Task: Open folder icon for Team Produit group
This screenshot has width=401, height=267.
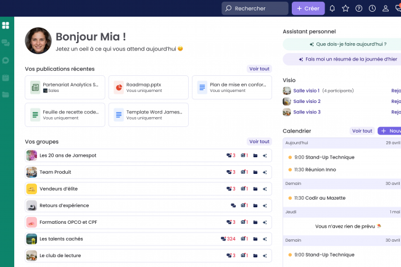Action: pyautogui.click(x=255, y=172)
